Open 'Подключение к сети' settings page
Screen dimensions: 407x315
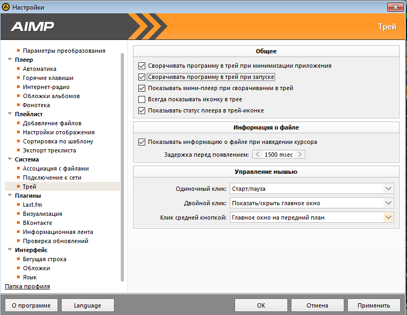coord(52,177)
